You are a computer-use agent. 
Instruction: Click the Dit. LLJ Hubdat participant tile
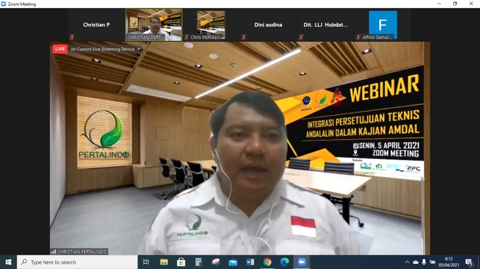tap(325, 25)
